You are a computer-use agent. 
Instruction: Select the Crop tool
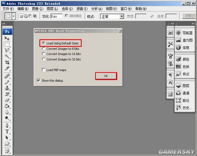pos(7,62)
